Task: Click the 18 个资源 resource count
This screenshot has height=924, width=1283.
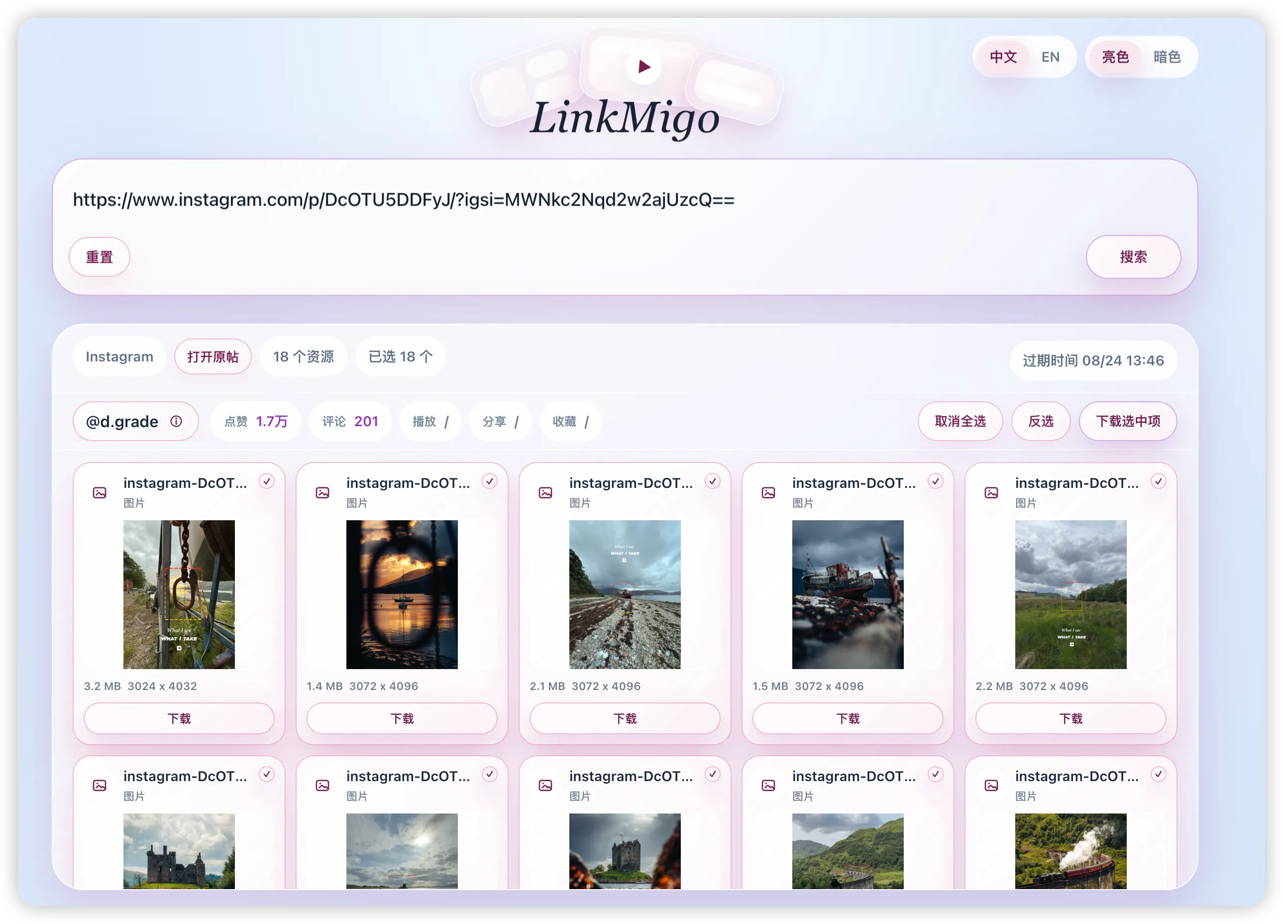Action: tap(303, 357)
